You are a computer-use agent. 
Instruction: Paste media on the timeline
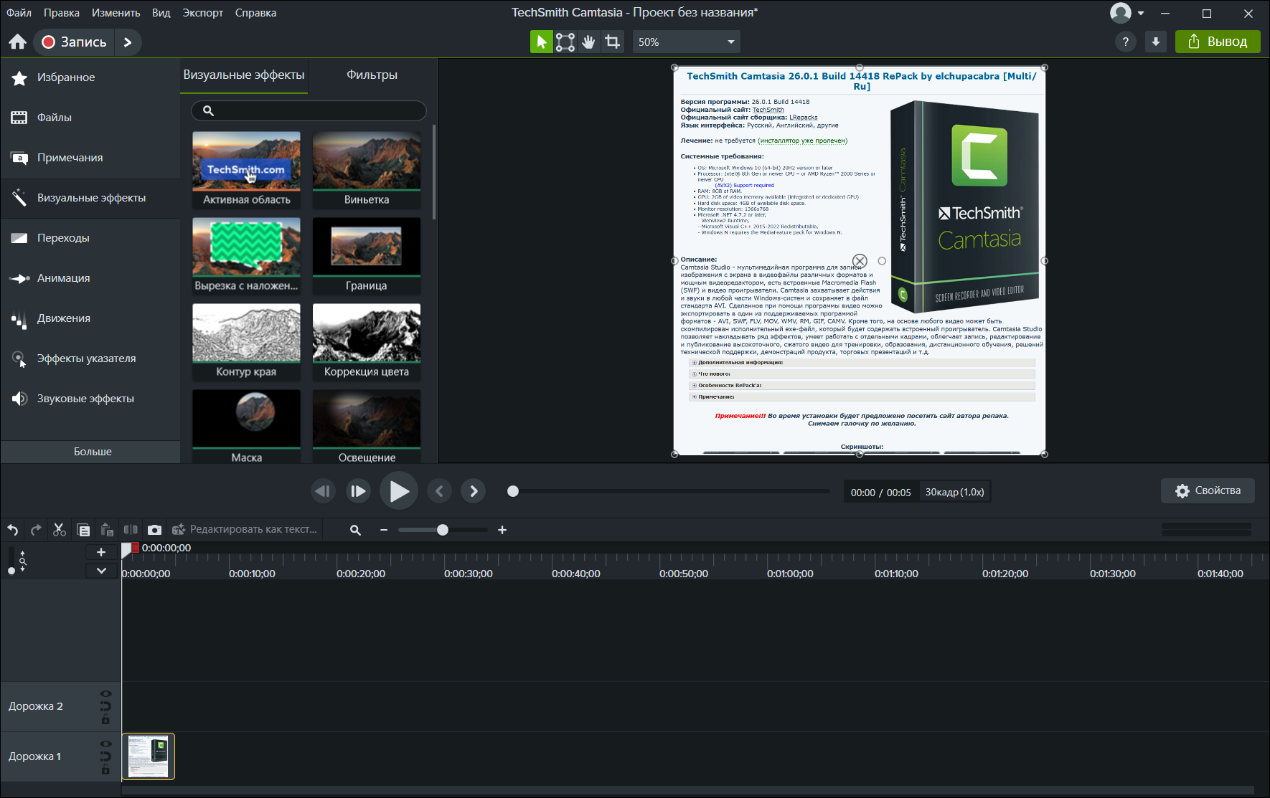point(107,531)
